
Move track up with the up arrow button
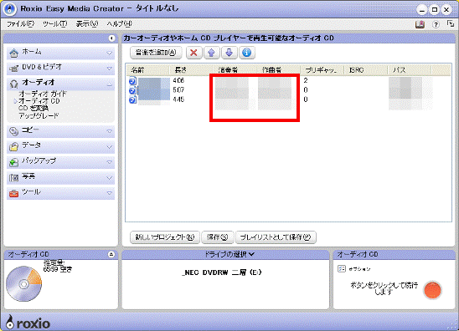211,53
